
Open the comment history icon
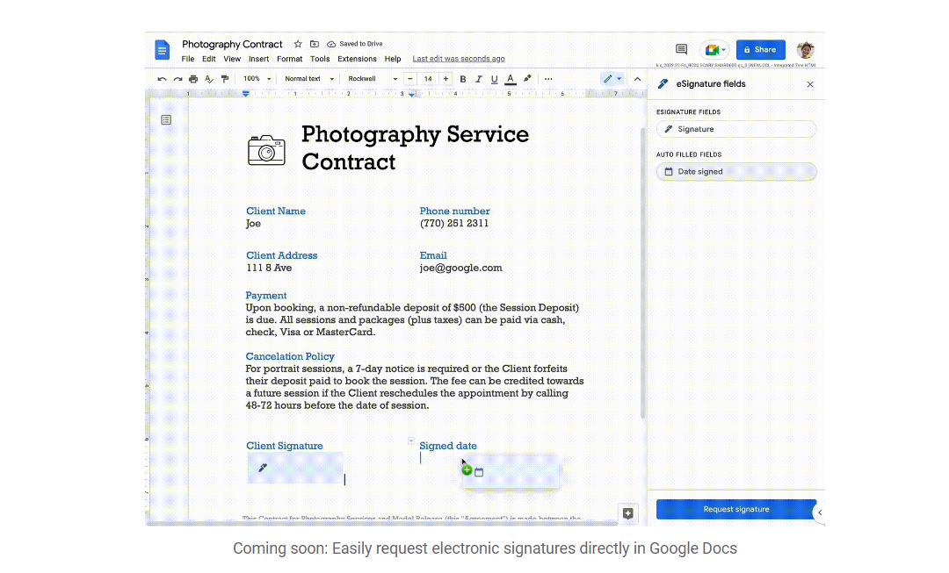(681, 50)
